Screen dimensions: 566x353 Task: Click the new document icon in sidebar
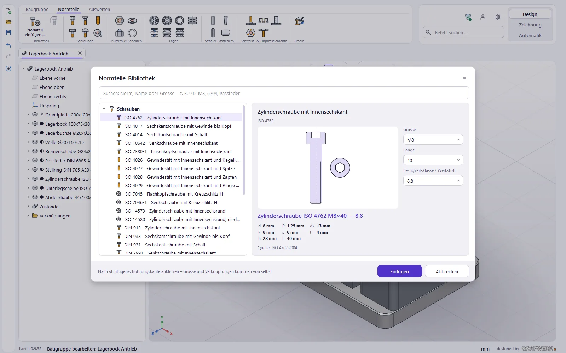8,12
